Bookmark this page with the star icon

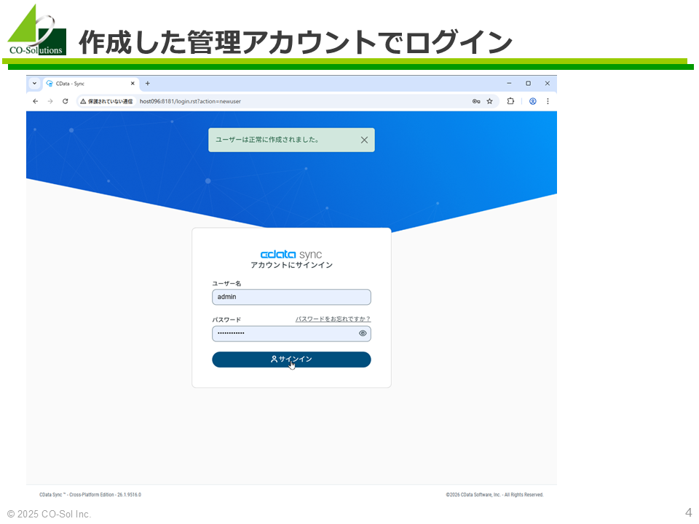click(489, 101)
